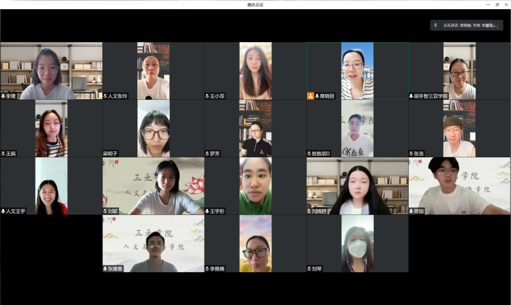
Task: Click the microphone icon beside 张耀春
Action: pyautogui.click(x=106, y=268)
